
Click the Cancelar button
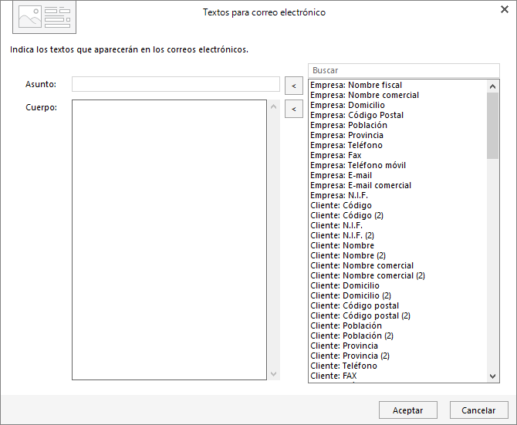[x=478, y=410]
